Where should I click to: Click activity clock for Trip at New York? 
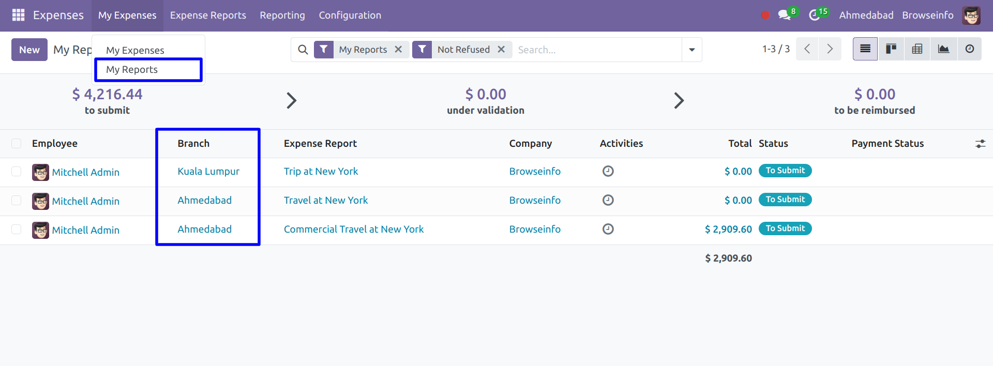point(608,171)
